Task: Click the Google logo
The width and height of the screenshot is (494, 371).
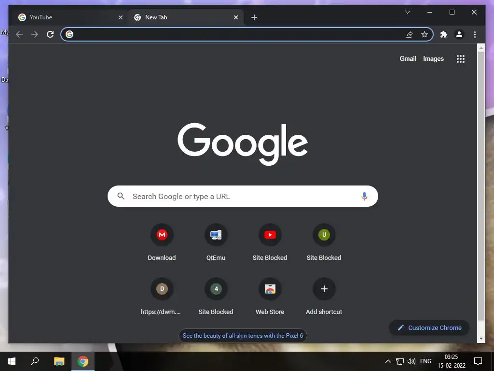Action: click(243, 144)
